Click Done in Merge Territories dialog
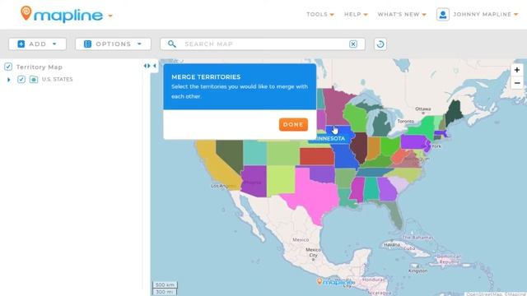Image resolution: width=527 pixels, height=296 pixels. 293,124
